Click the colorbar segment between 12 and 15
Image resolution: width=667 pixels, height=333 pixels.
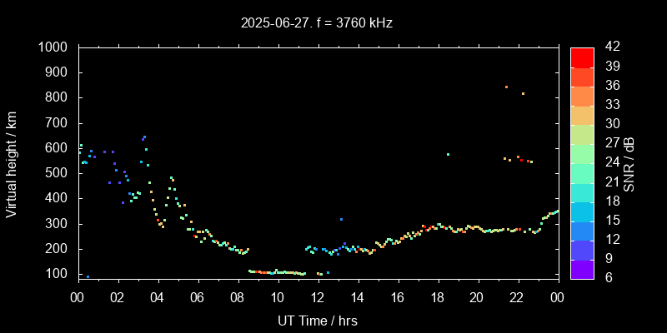click(x=582, y=230)
